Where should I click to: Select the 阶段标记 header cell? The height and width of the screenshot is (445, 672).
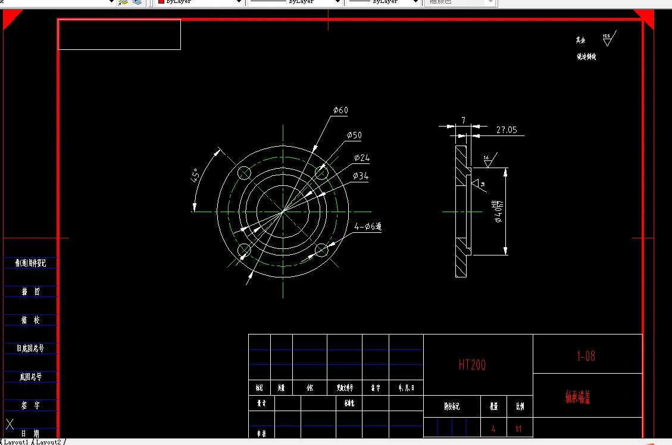coord(452,406)
